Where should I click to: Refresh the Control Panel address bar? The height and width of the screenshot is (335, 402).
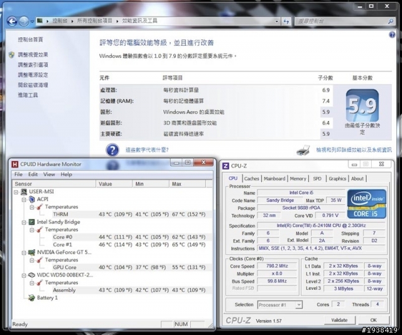[286, 21]
